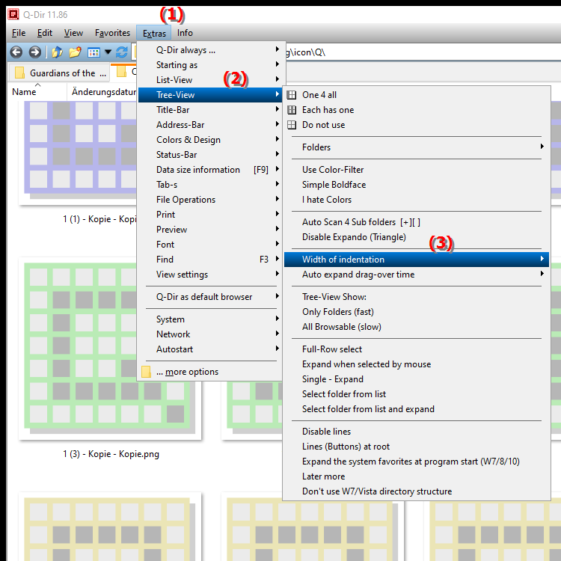Toggle Expand when selected by mouse

(x=417, y=364)
